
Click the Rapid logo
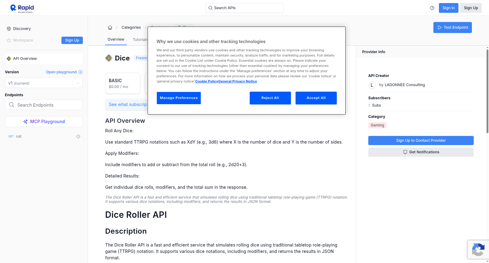click(22, 8)
